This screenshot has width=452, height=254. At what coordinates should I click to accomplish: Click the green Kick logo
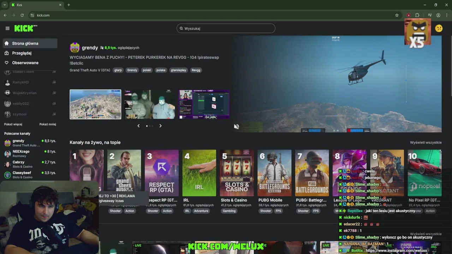tap(26, 28)
